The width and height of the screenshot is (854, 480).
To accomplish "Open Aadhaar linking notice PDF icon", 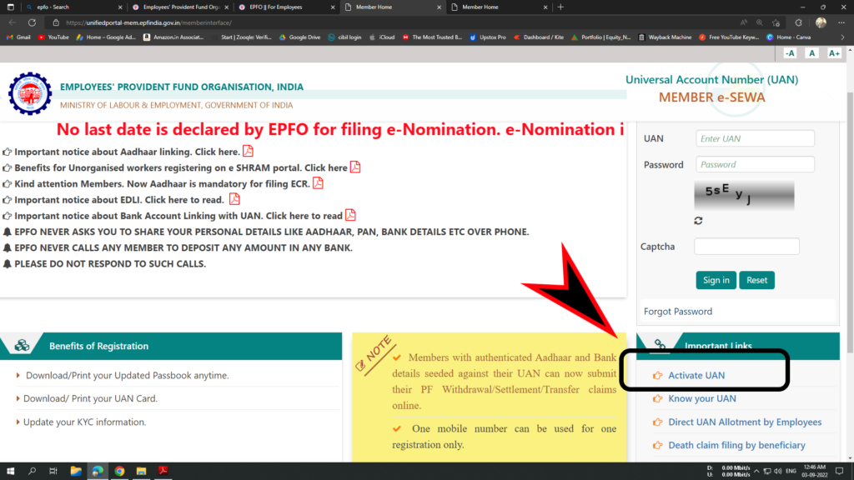I will coord(248,151).
